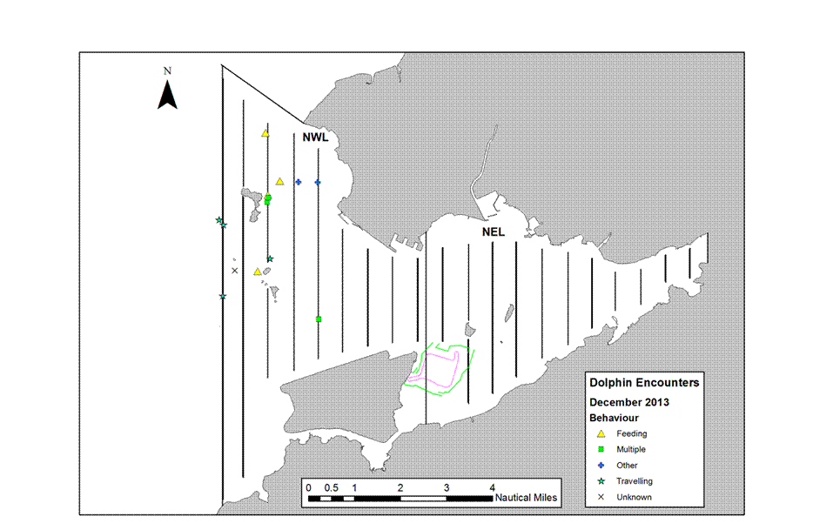Click the NEL area label

click(x=494, y=232)
